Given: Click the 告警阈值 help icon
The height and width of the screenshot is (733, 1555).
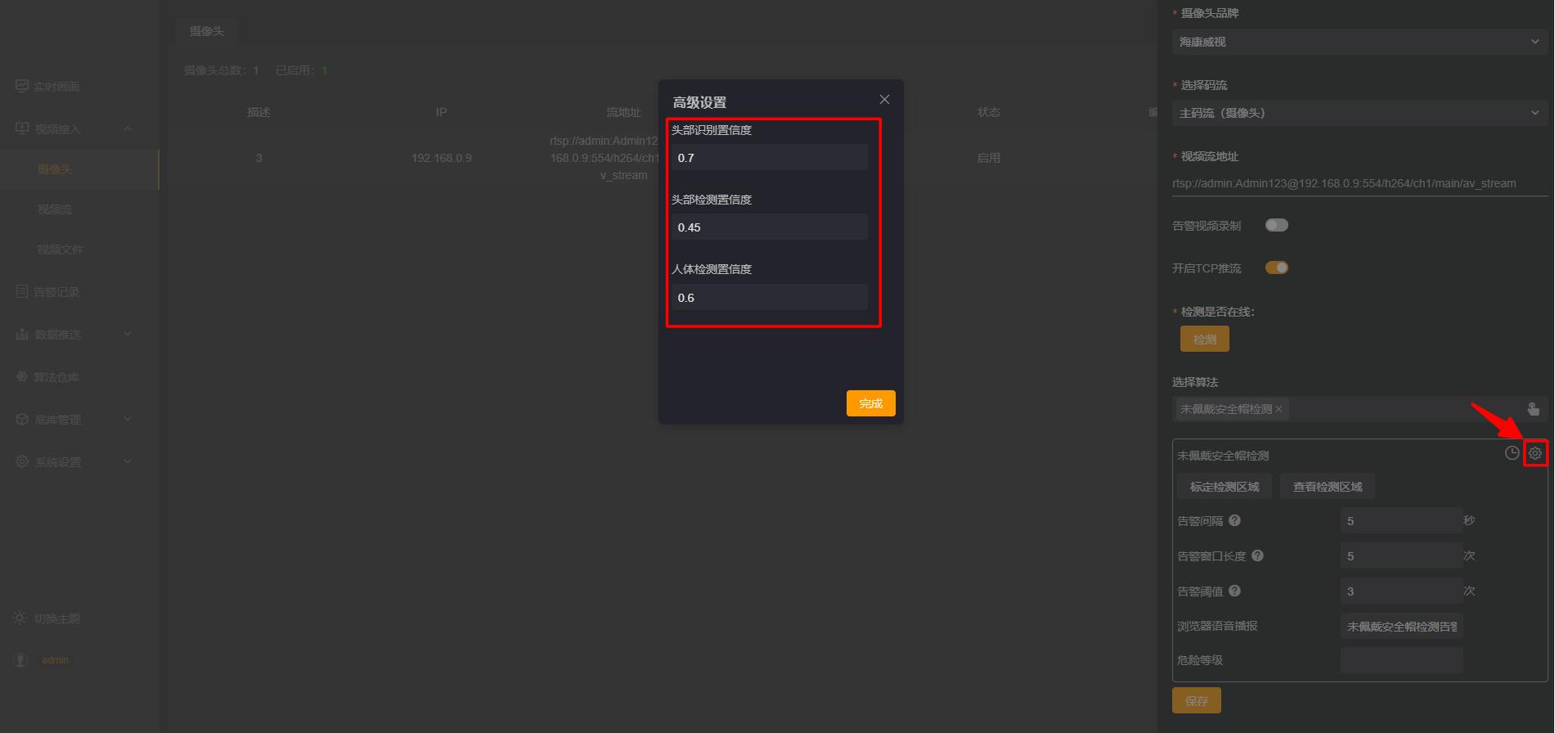Looking at the screenshot, I should [1235, 591].
